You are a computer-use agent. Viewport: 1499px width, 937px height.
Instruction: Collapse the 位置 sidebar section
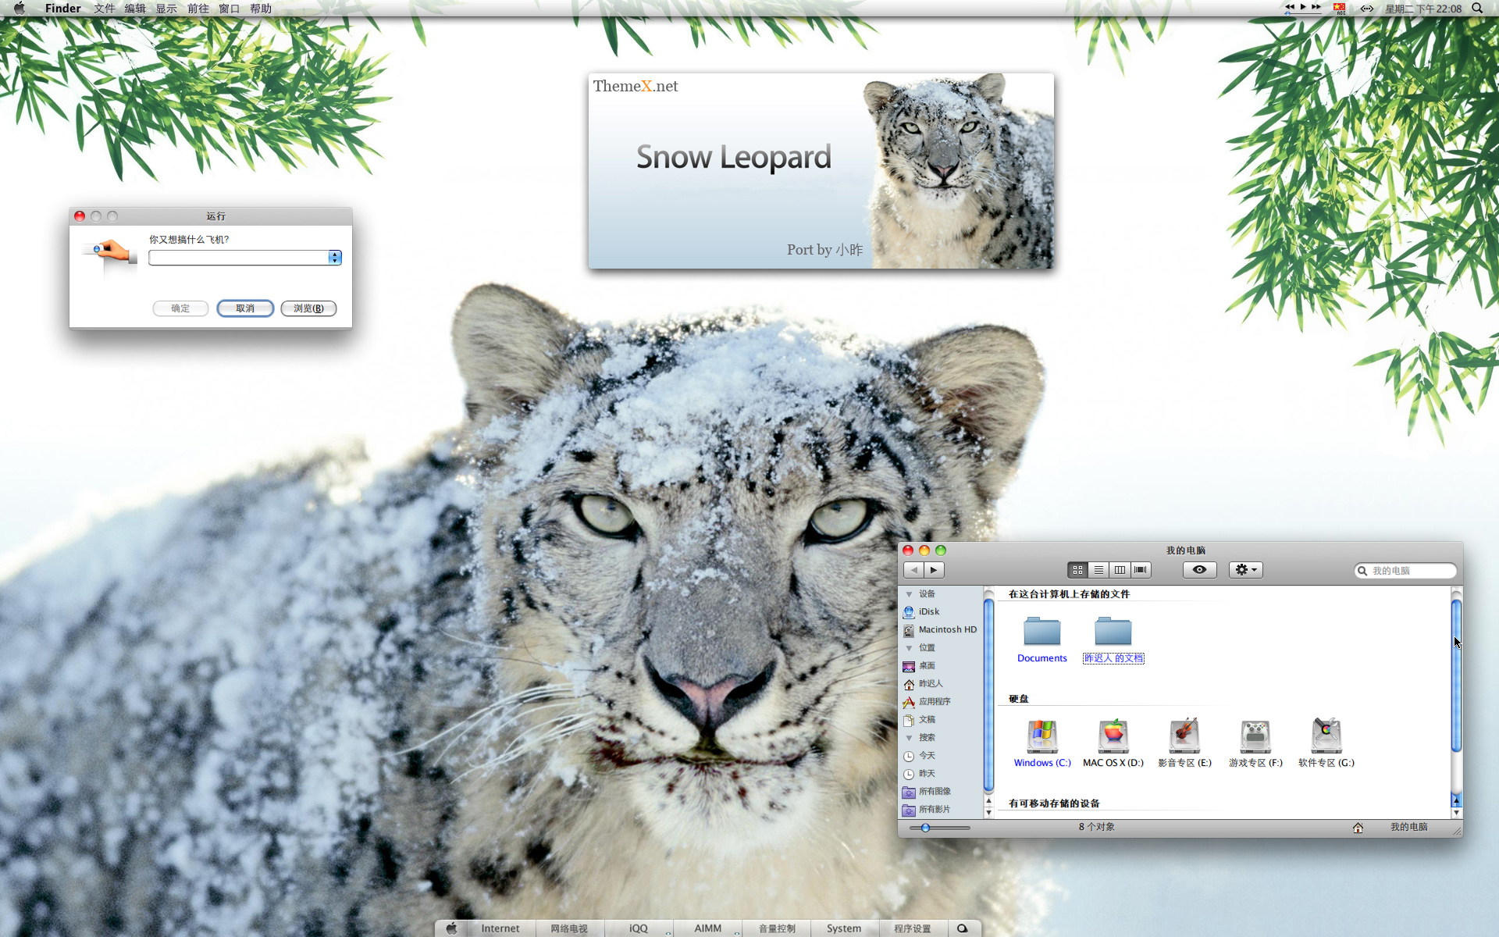point(909,648)
